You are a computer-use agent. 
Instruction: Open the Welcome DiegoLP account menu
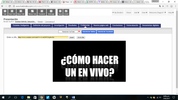[x=157, y=12]
